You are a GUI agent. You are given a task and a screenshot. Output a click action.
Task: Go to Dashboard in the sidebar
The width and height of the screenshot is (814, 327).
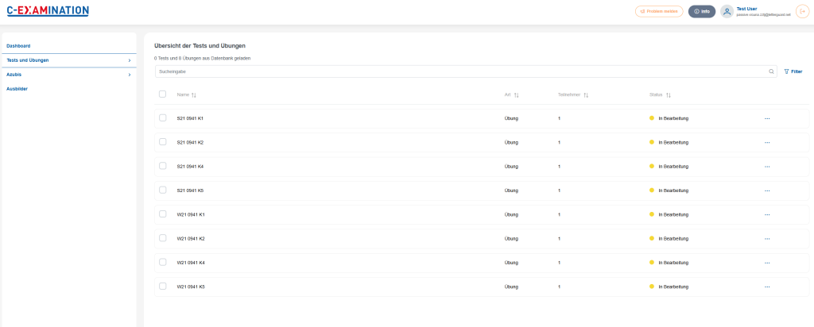(18, 46)
